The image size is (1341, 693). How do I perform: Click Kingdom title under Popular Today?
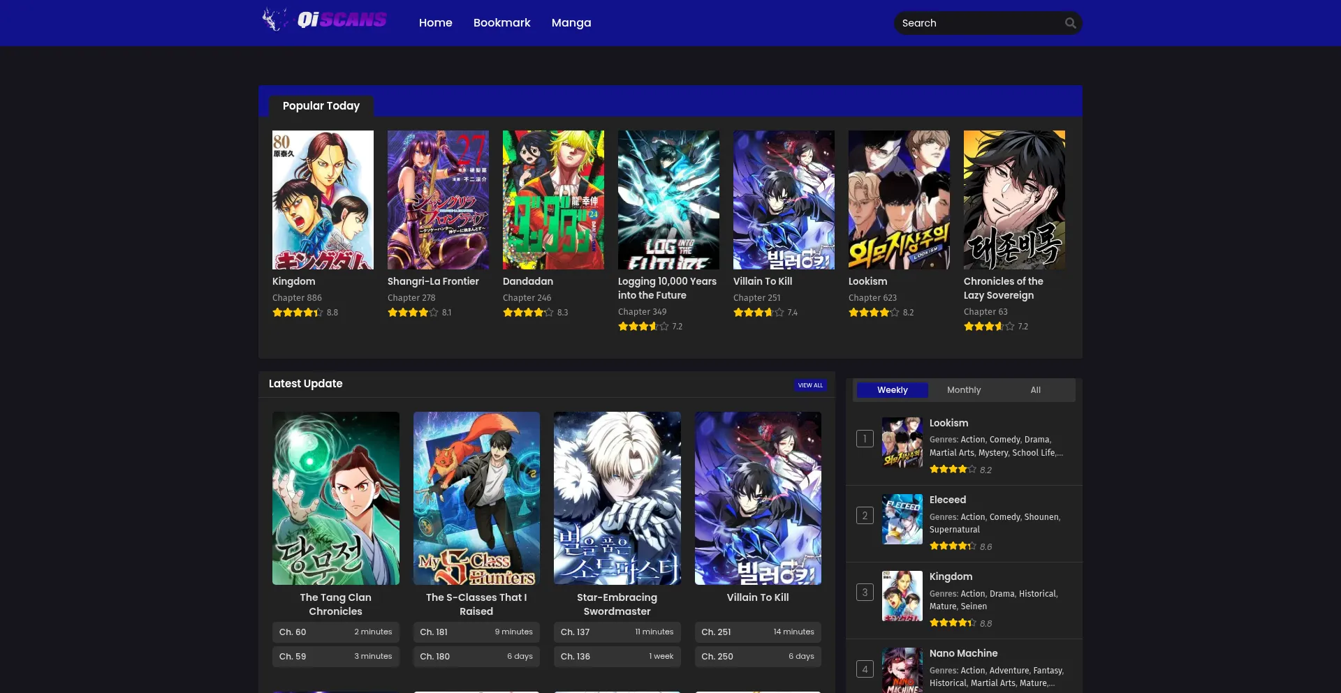293,281
